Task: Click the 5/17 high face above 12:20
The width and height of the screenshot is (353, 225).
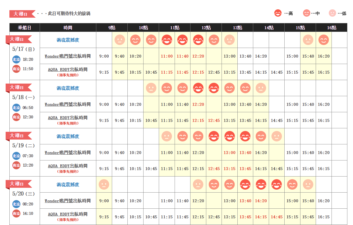Action: [x=198, y=40]
